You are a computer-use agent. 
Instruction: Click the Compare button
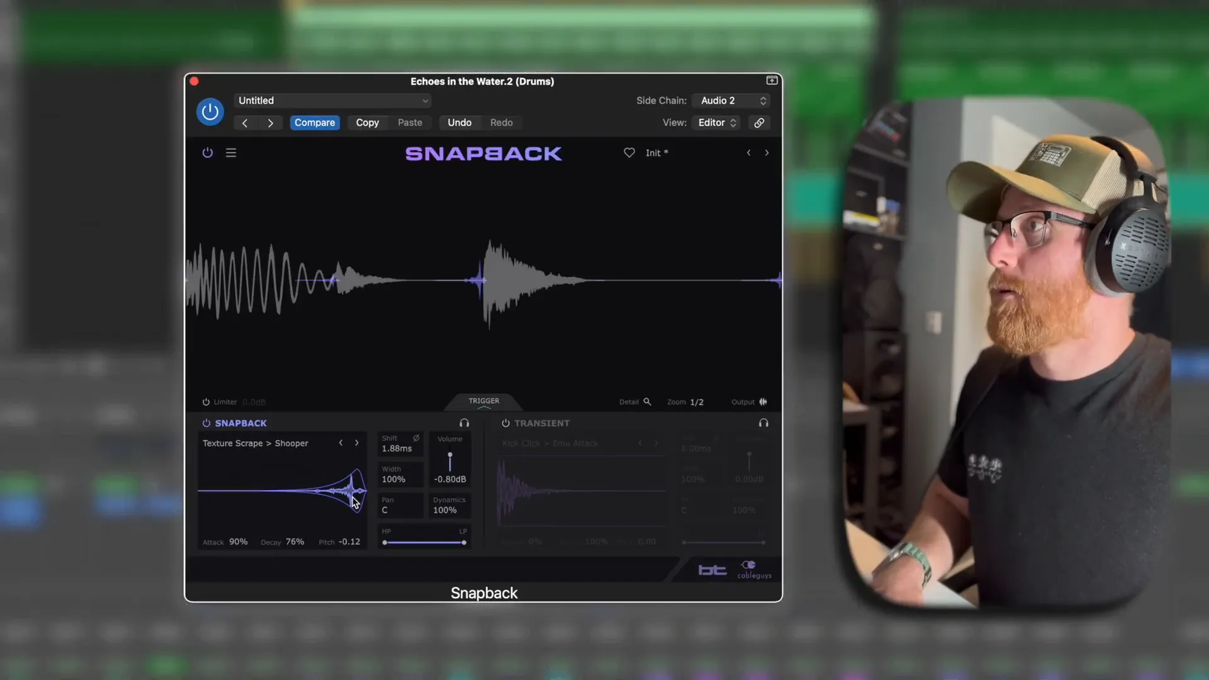point(314,123)
